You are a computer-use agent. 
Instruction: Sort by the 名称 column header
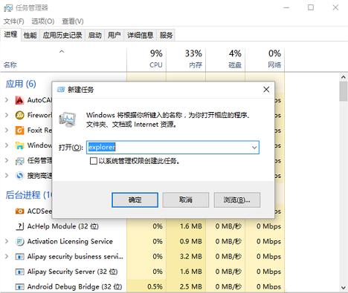point(63,59)
